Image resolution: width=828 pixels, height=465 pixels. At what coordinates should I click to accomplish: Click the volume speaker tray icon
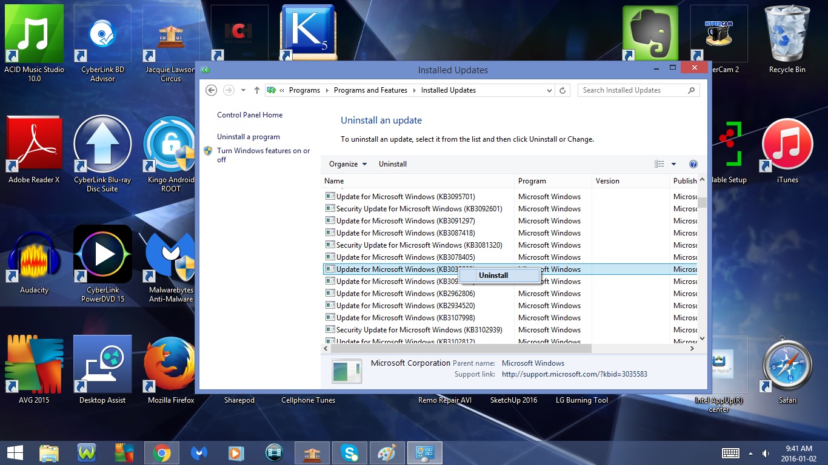[x=766, y=453]
